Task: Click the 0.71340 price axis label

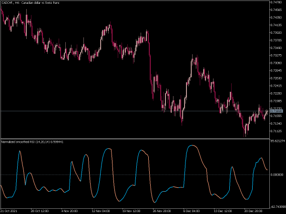Action: [276, 123]
